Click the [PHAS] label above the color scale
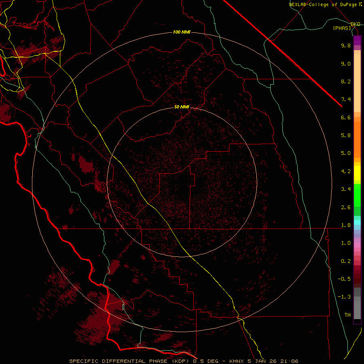This screenshot has height=364, width=364. (x=342, y=28)
